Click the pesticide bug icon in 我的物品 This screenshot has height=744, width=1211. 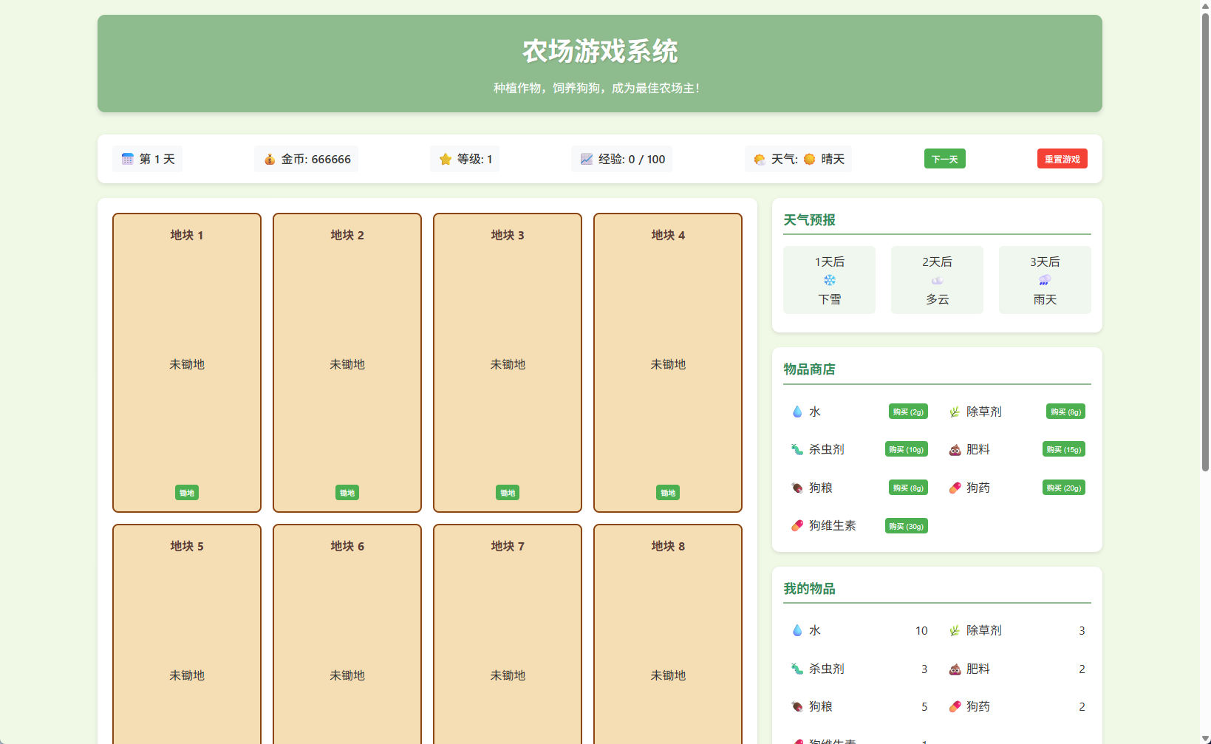coord(797,669)
